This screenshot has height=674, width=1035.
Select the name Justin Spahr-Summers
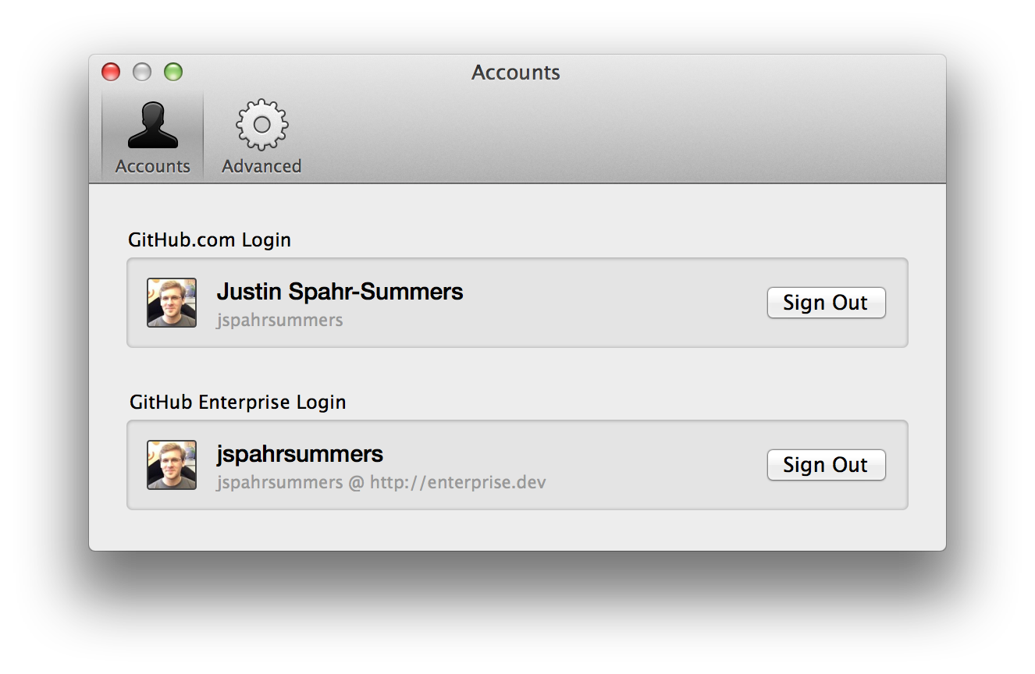click(340, 292)
